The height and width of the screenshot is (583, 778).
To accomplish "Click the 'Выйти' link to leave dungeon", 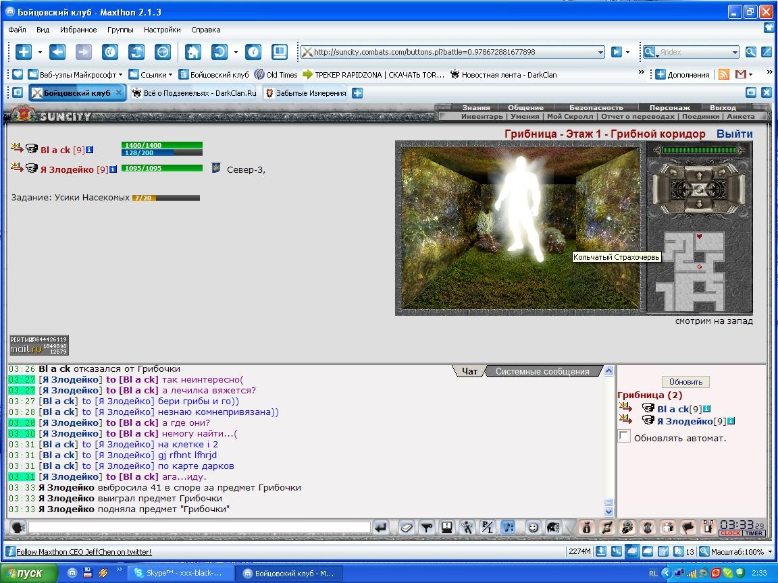I will [x=734, y=134].
